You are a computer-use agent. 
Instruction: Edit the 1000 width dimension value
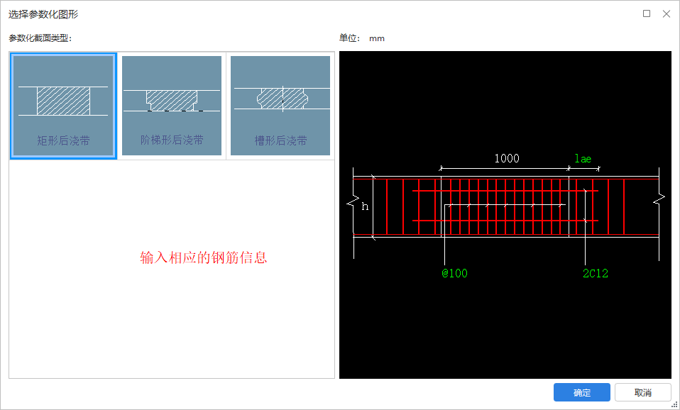tap(507, 158)
